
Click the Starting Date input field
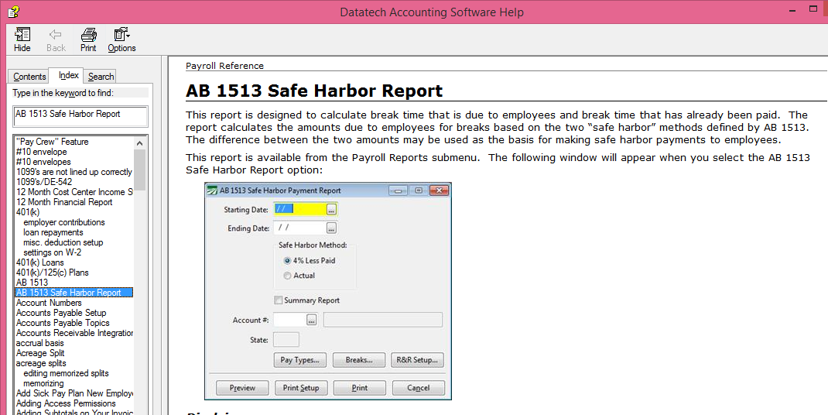(299, 210)
